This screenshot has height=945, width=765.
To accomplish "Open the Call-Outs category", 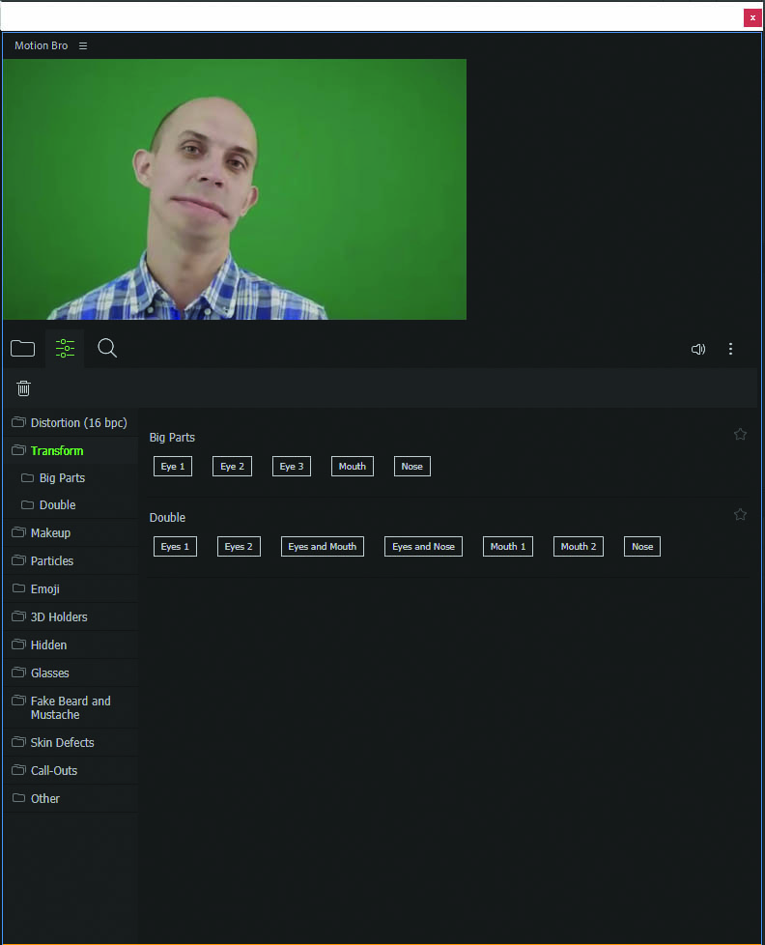I will click(x=71, y=771).
